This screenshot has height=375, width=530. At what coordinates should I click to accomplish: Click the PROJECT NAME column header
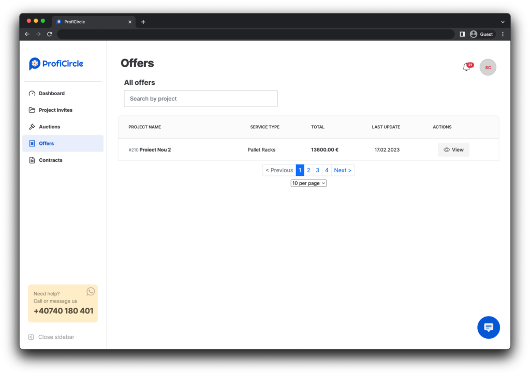click(x=145, y=127)
